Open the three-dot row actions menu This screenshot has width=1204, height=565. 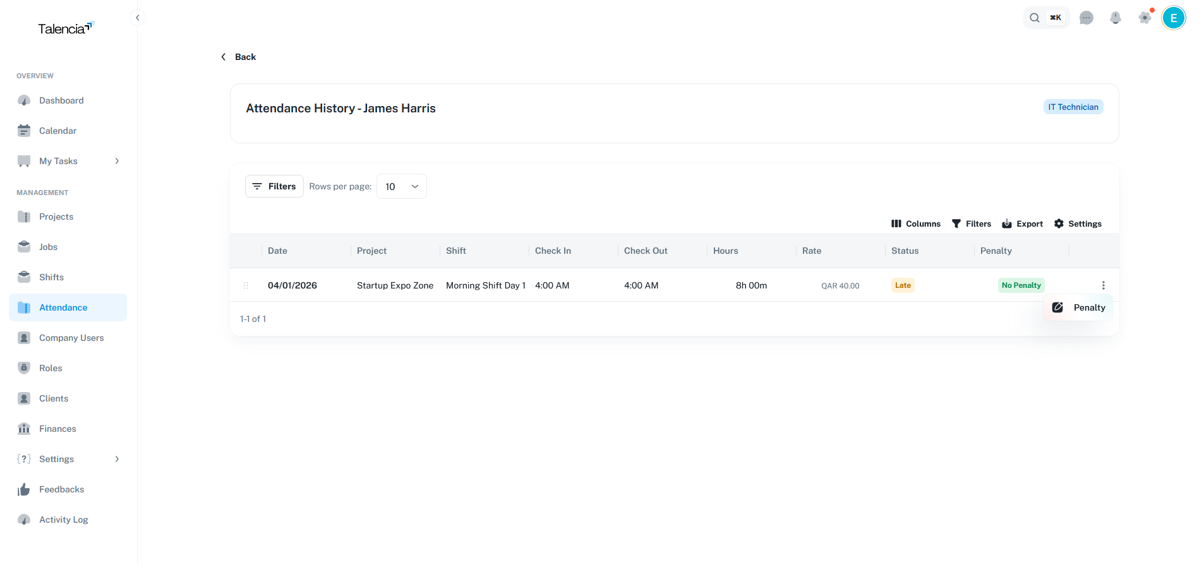click(x=1103, y=285)
